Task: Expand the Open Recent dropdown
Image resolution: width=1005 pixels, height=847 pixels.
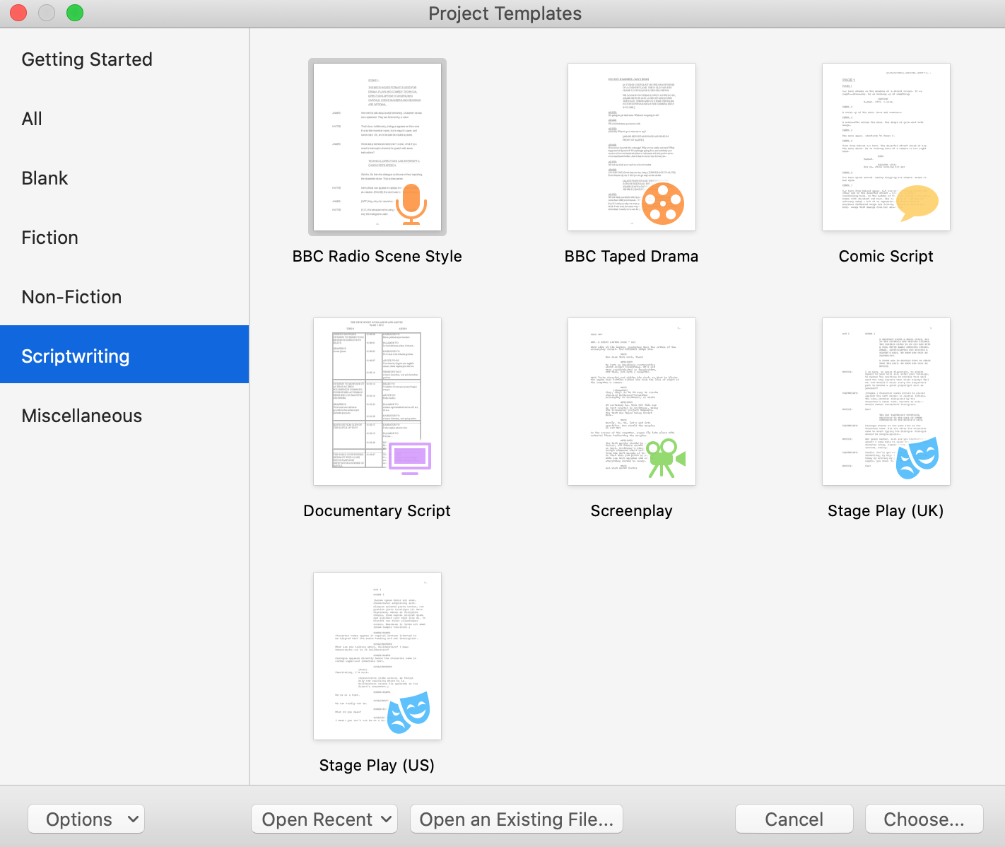Action: pos(324,819)
